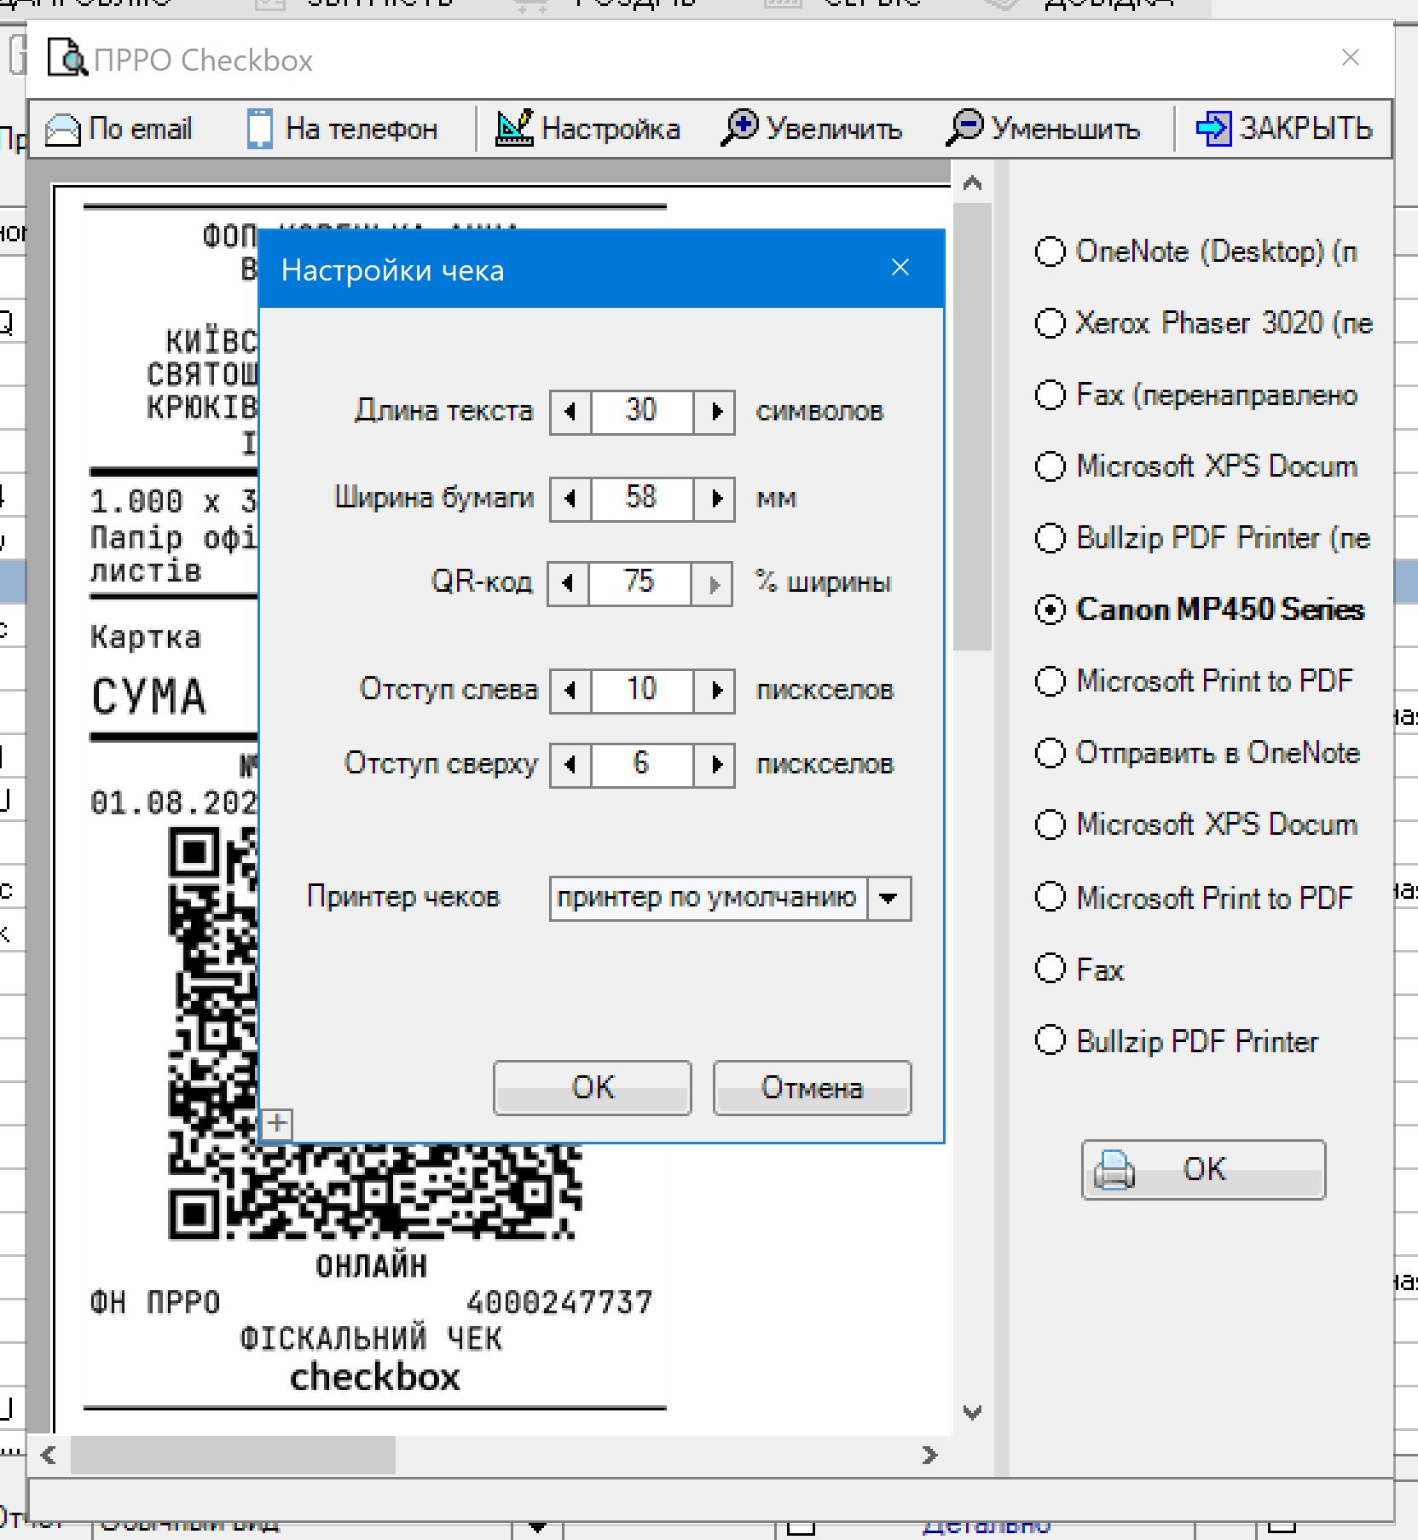Confirm receipt settings with OK button

point(592,1087)
